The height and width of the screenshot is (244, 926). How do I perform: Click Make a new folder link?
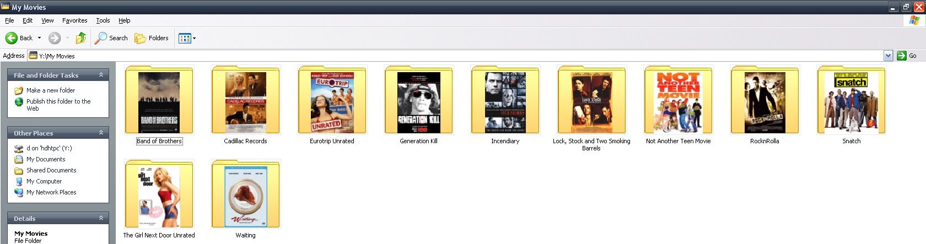tap(51, 90)
